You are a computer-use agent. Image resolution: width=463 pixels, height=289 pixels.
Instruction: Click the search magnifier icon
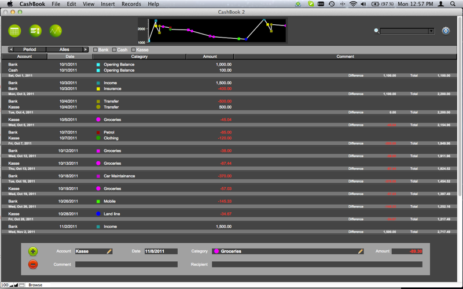pos(377,31)
